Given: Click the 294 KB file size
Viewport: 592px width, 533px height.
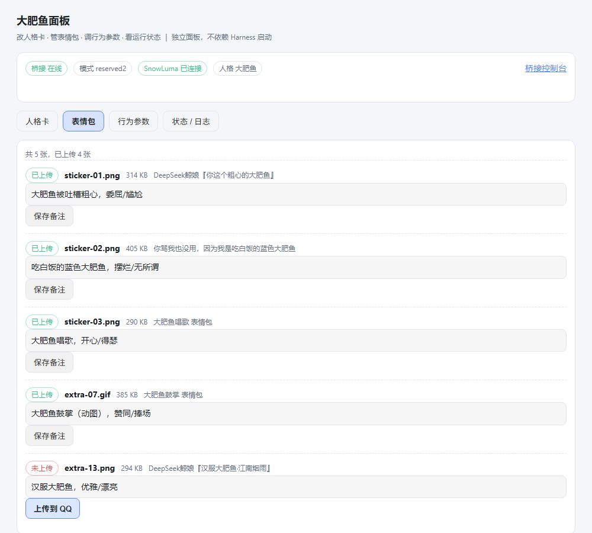Looking at the screenshot, I should (132, 468).
